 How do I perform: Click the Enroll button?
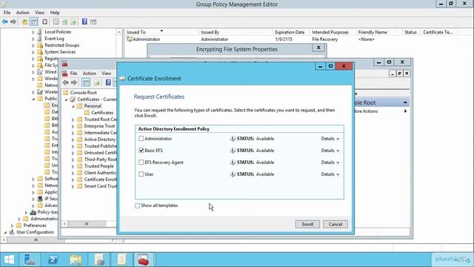[x=307, y=224]
